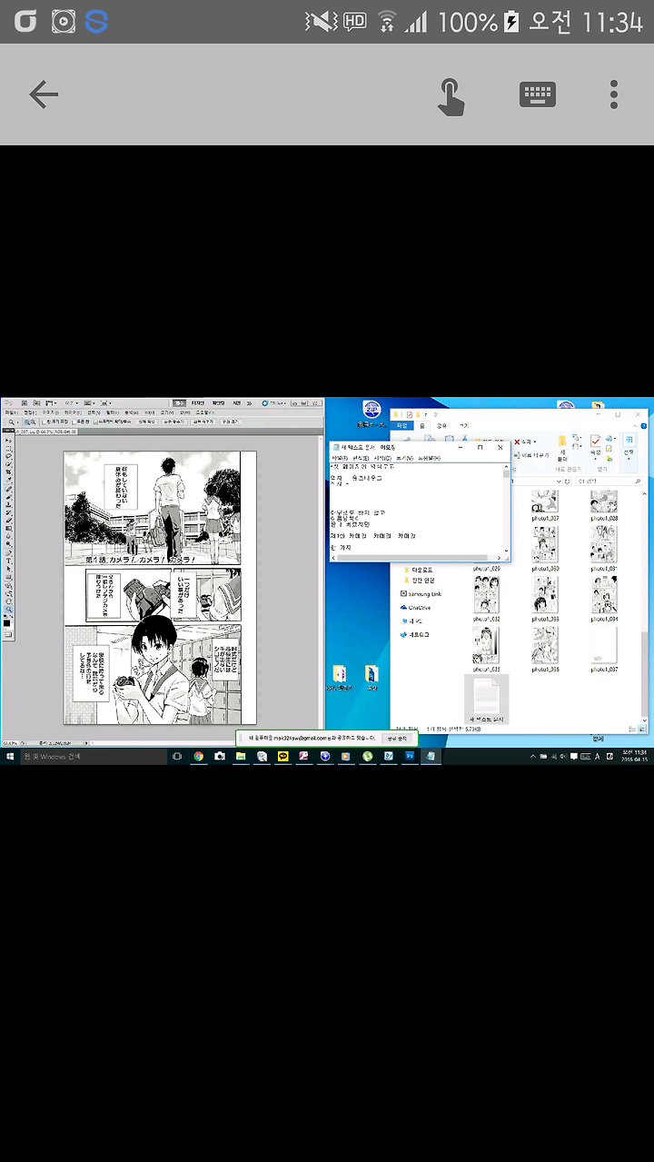Click Notepad vertical scrollbar
654x1162 pixels.
[506, 509]
